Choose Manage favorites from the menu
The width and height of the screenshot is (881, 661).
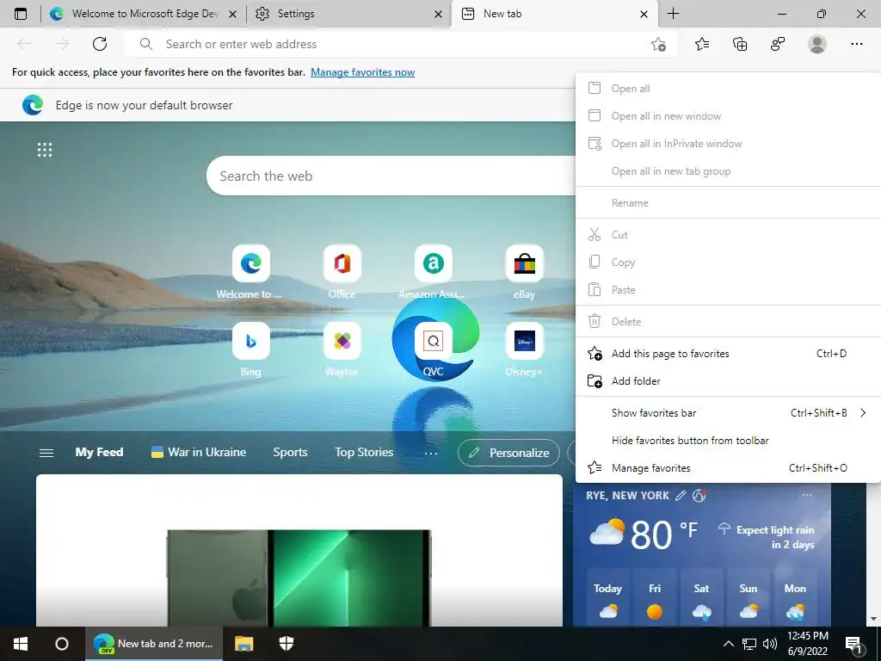tap(728, 468)
